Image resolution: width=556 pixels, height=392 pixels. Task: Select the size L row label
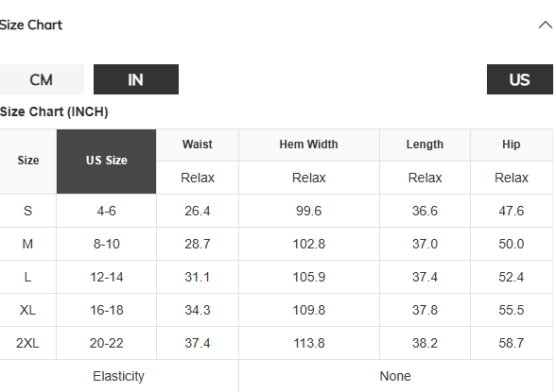click(x=27, y=277)
